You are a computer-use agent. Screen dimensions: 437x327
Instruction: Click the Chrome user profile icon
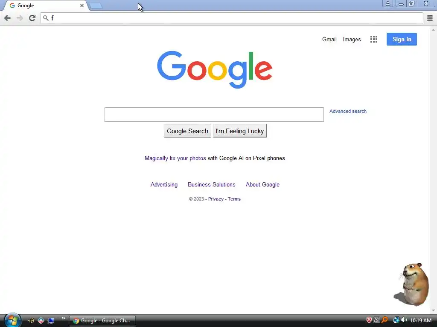click(387, 3)
